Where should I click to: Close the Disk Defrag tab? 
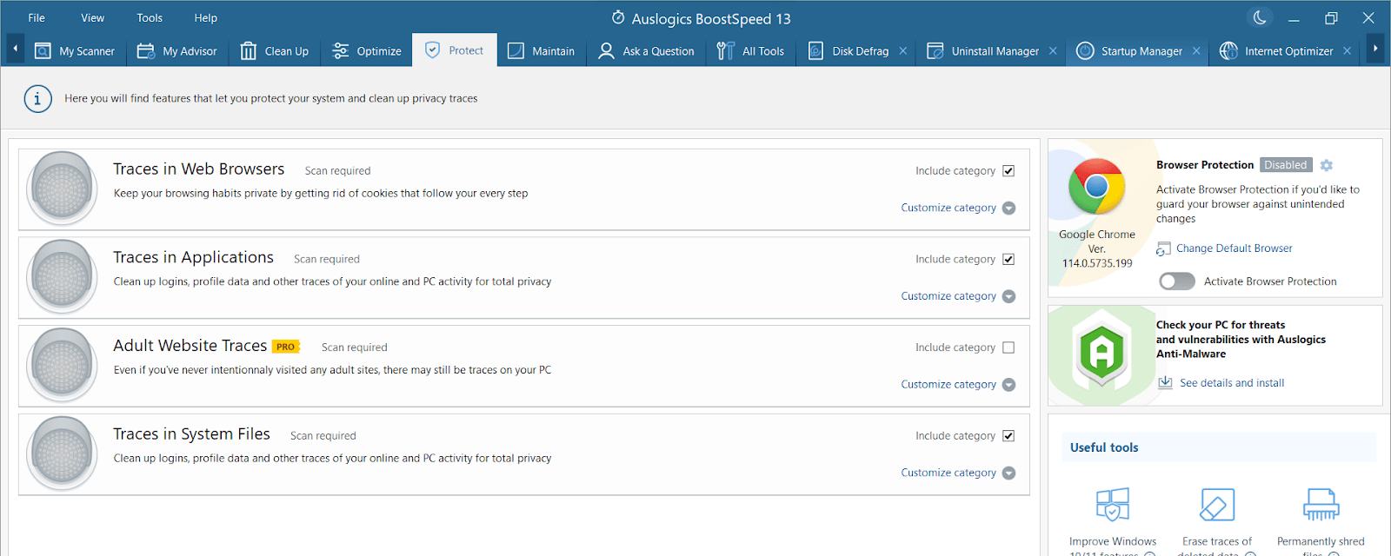[x=903, y=51]
